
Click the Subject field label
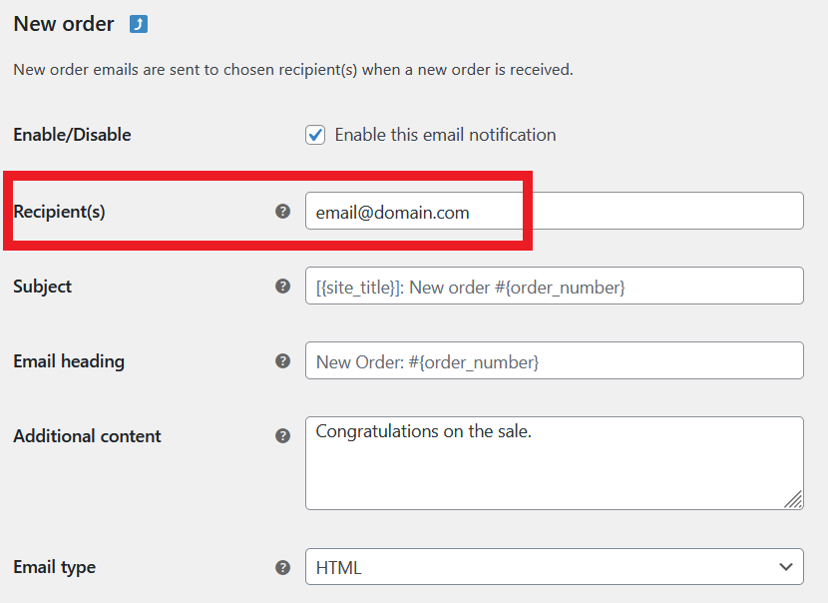click(x=43, y=287)
